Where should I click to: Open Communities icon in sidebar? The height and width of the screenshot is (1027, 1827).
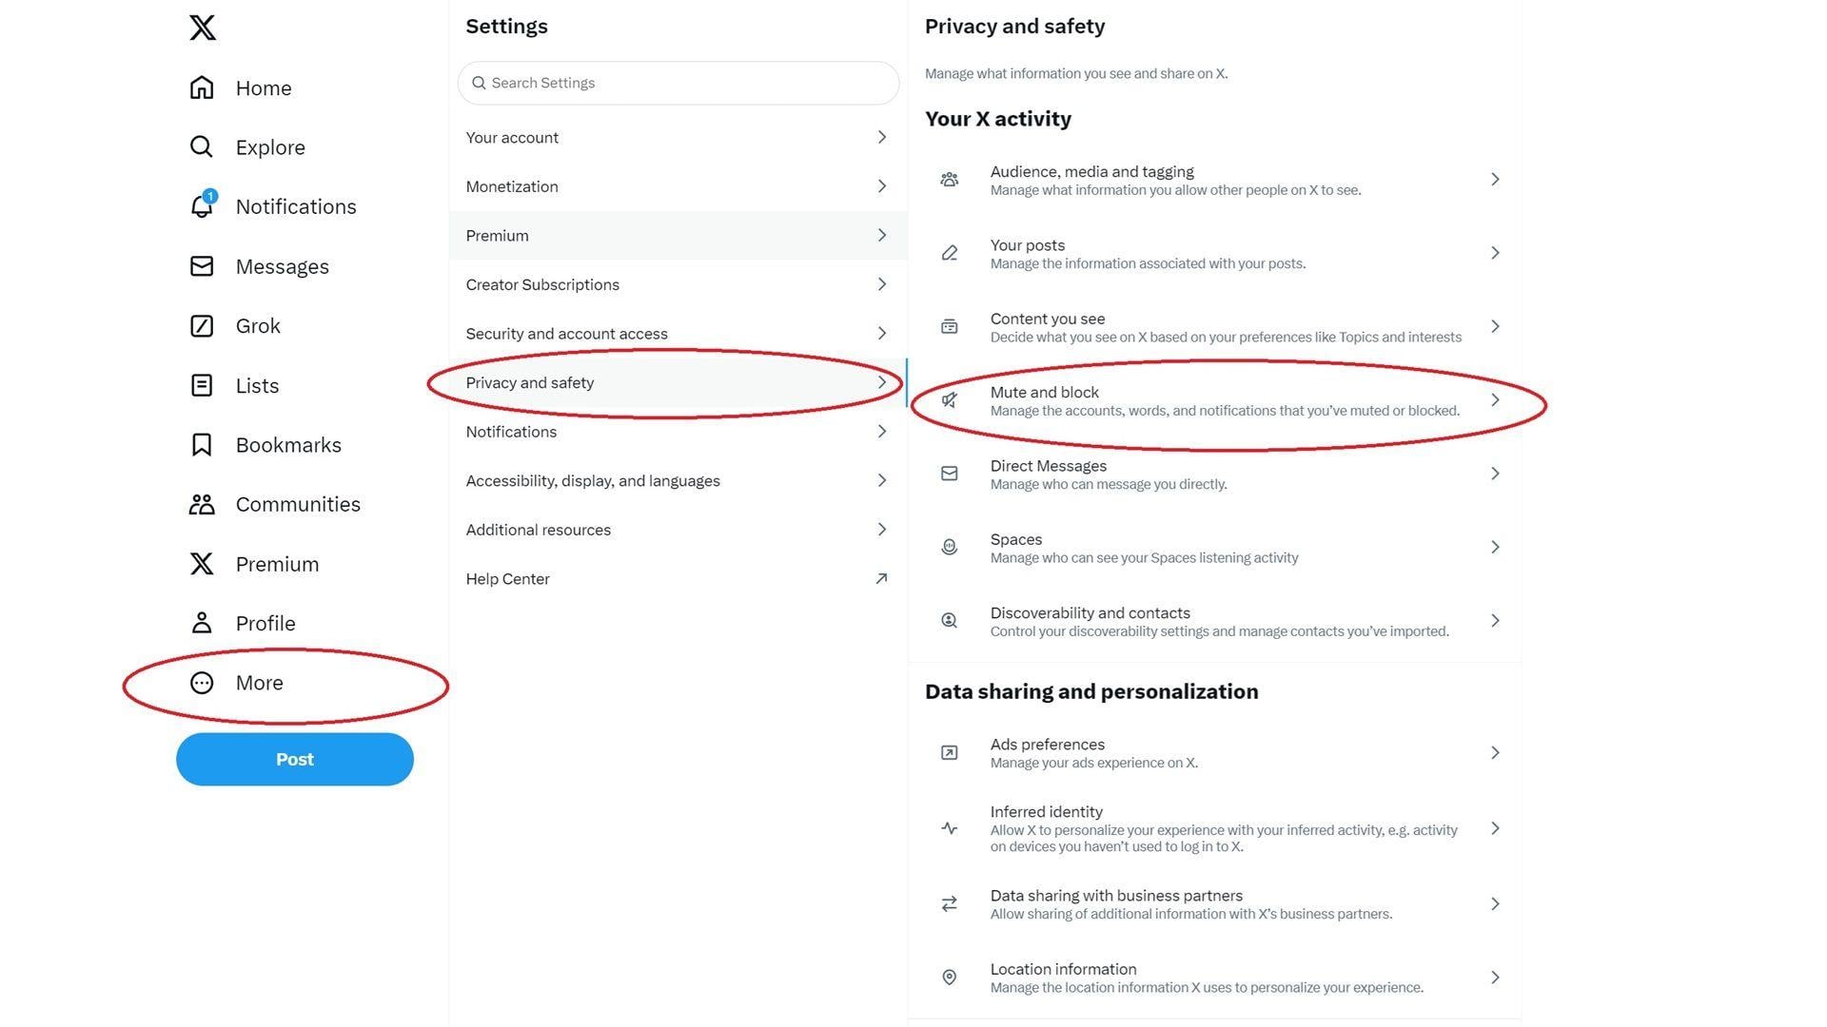[202, 504]
